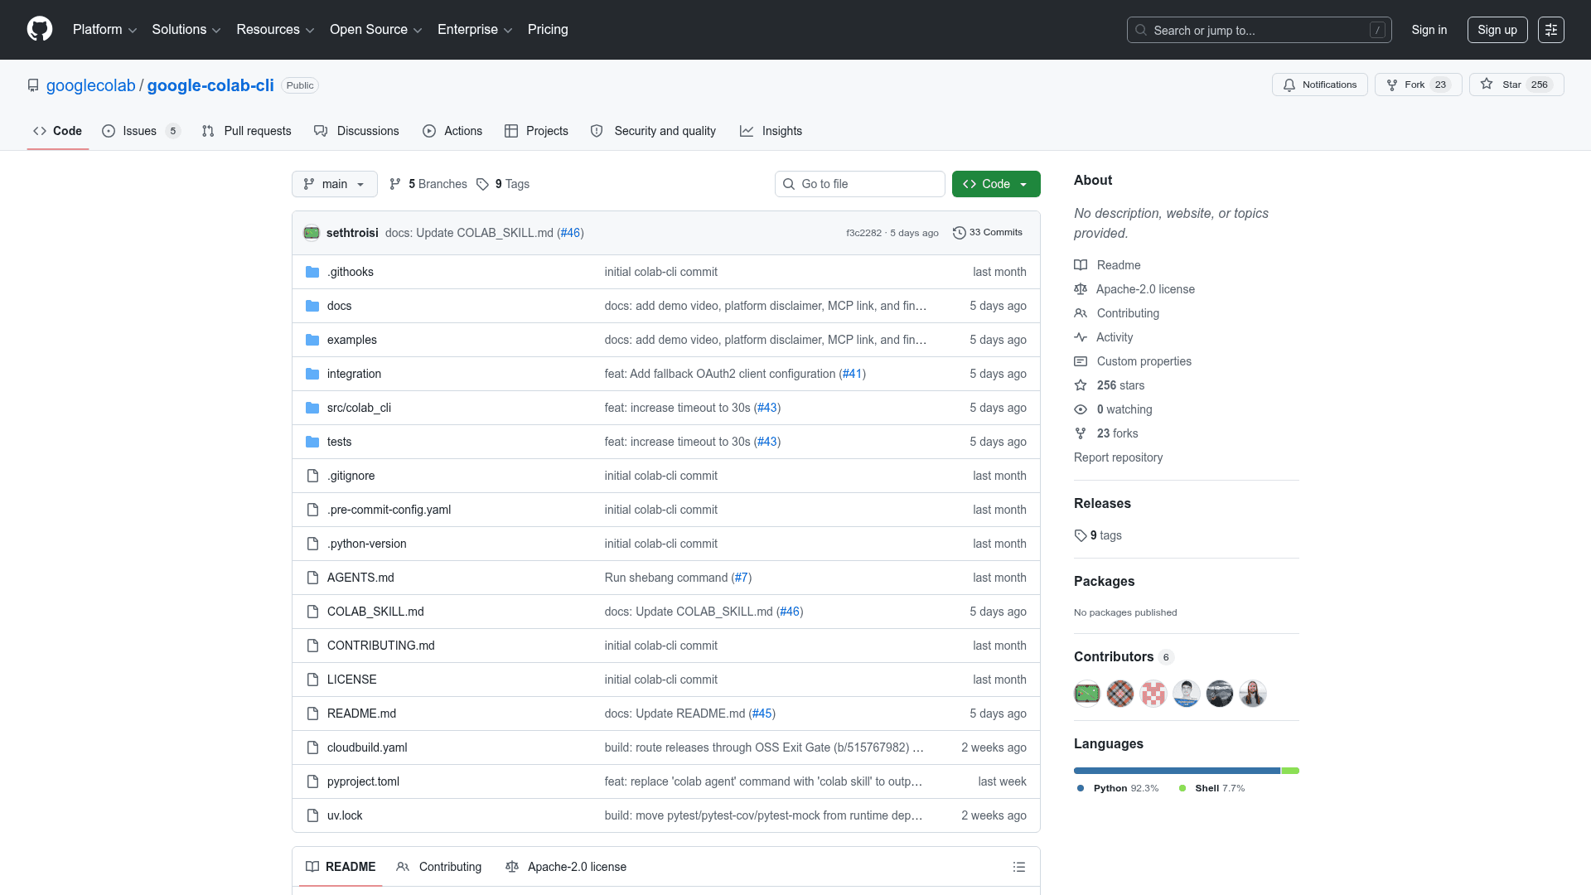This screenshot has width=1591, height=895.
Task: Star the google-colab-cli repository
Action: (1516, 85)
